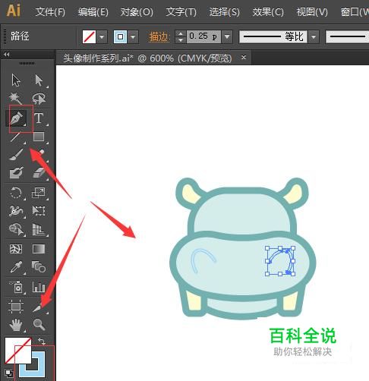Close the 头像制作系列.ai document tab
This screenshot has height=381, width=369.
click(x=244, y=58)
